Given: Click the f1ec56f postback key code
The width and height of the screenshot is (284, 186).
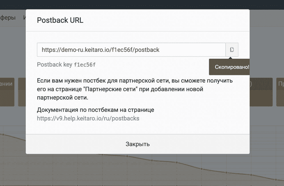Looking at the screenshot, I should click(x=85, y=65).
